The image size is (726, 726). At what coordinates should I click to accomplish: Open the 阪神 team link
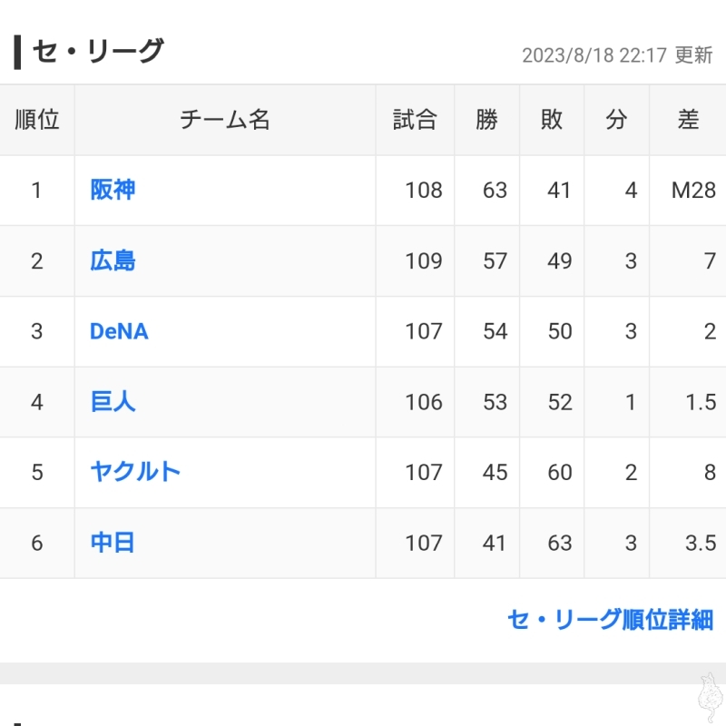tap(113, 190)
